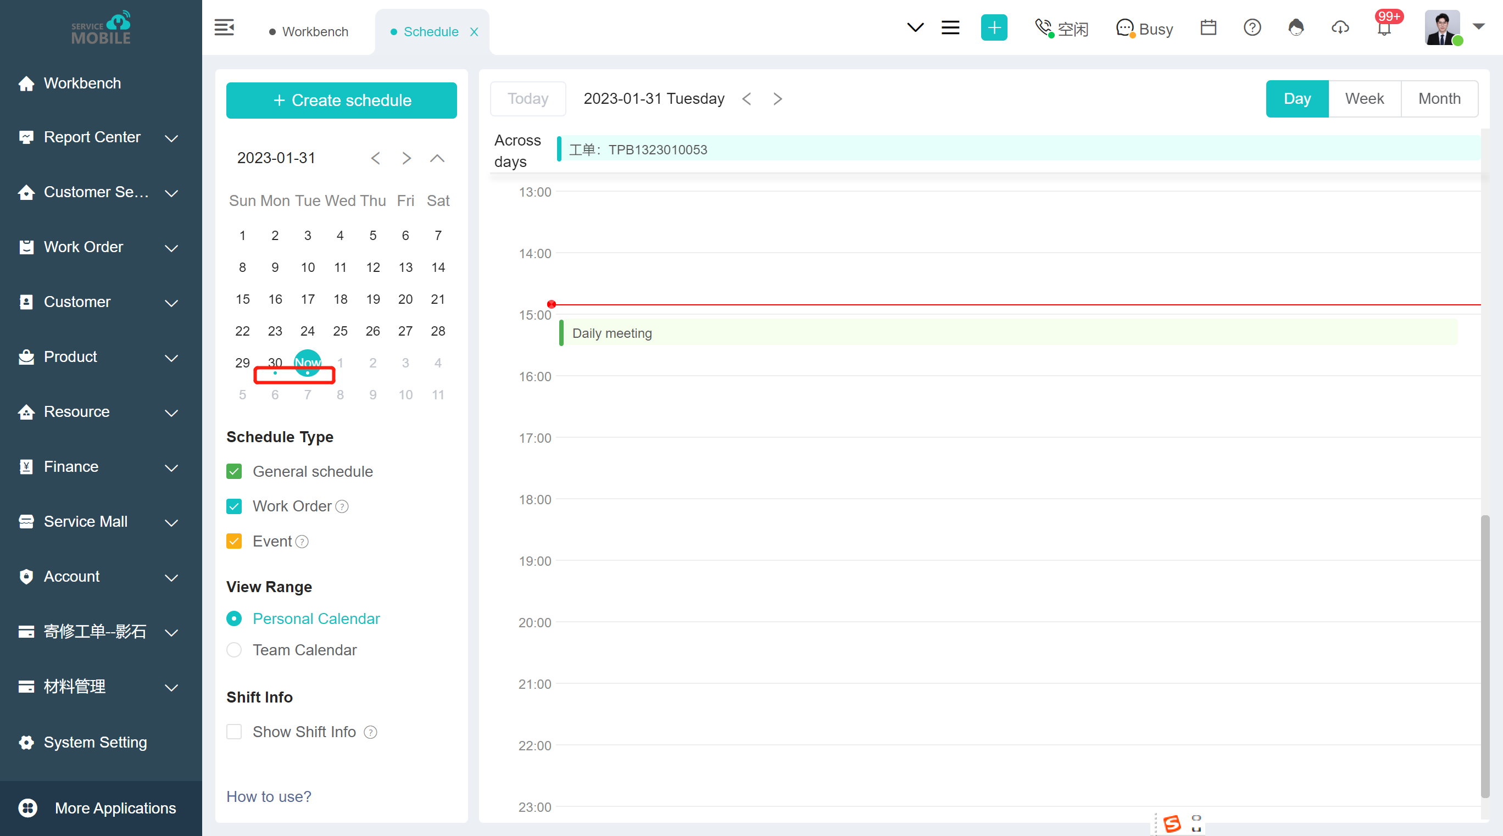1503x836 pixels.
Task: Open the help question mark icon
Action: pyautogui.click(x=1252, y=27)
